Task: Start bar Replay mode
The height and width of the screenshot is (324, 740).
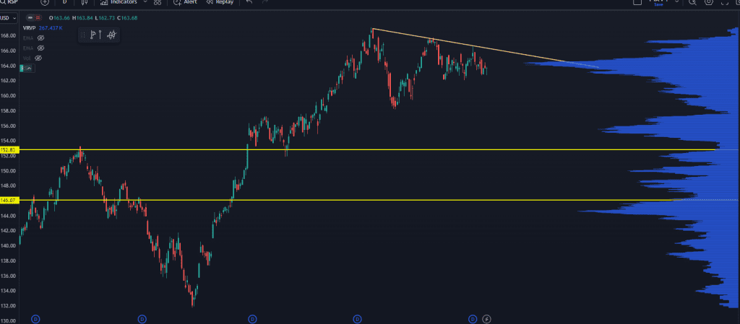Action: click(x=220, y=2)
